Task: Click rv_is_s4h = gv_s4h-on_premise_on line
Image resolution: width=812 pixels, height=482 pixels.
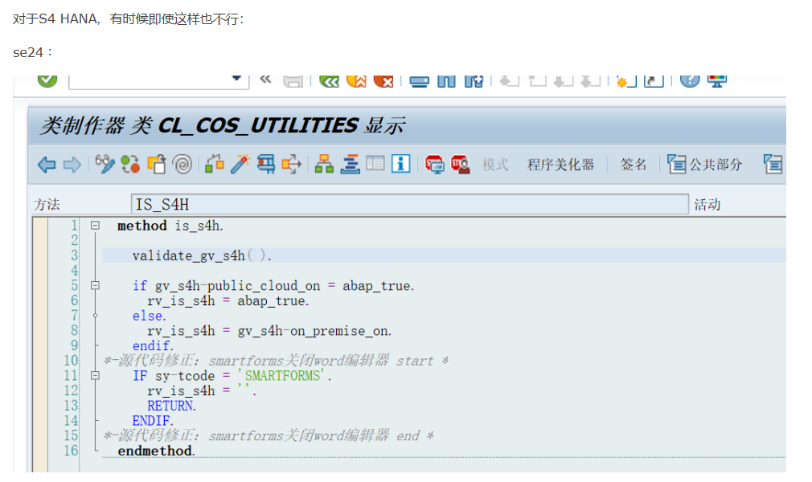Action: [269, 330]
